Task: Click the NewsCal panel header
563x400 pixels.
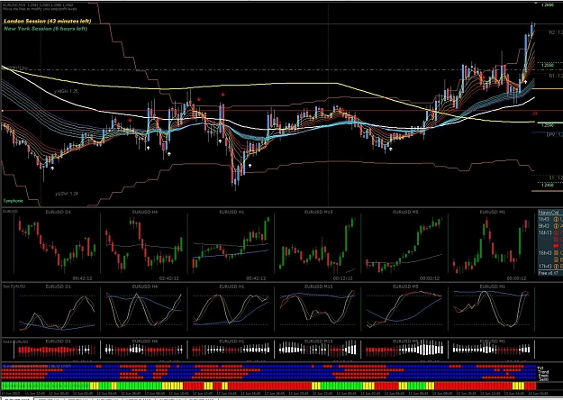Action: pos(549,213)
